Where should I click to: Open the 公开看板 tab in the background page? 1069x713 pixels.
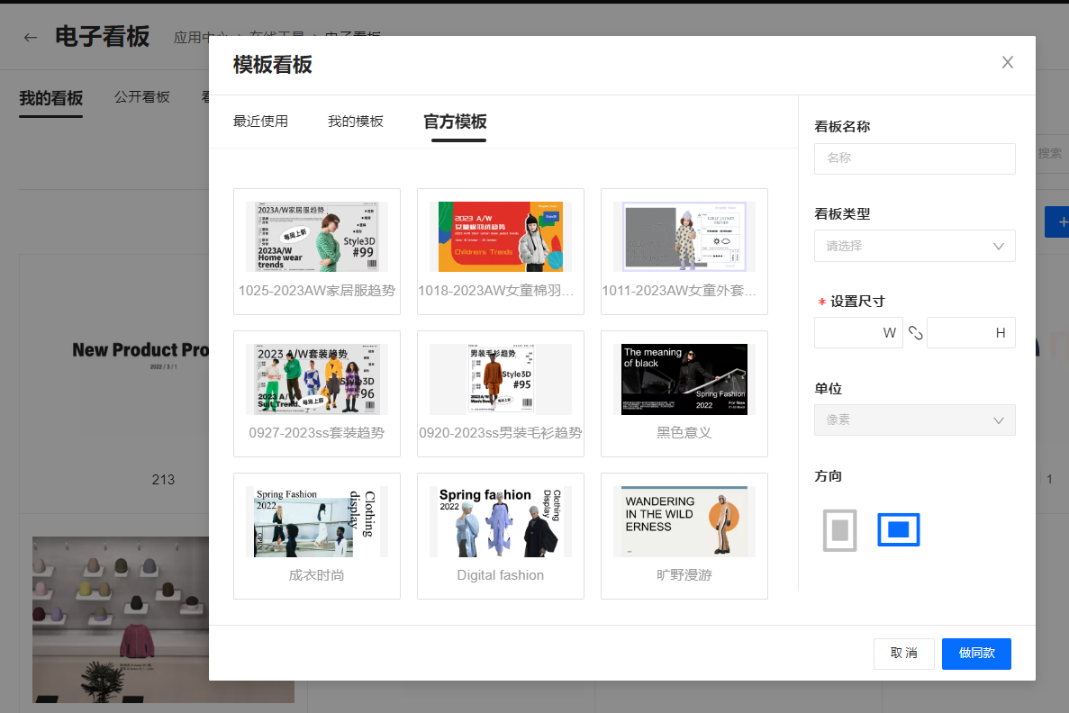tap(141, 97)
